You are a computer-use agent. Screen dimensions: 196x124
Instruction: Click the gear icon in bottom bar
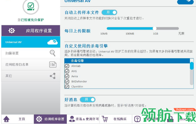pos(39,119)
